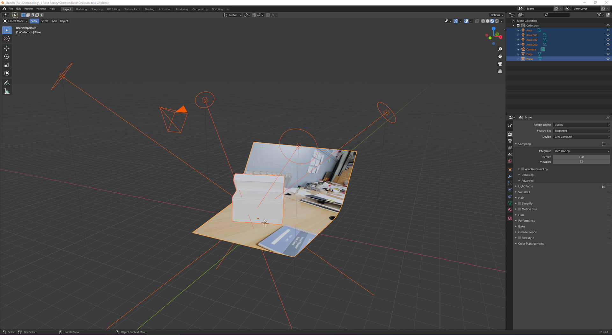Enable the Freestyle checkbox
Screen dimensions: 612x335
point(520,238)
